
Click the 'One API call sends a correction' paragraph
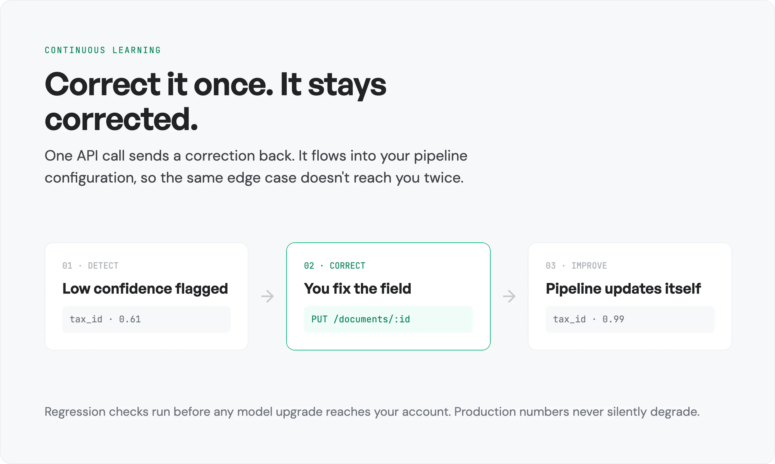click(x=256, y=167)
